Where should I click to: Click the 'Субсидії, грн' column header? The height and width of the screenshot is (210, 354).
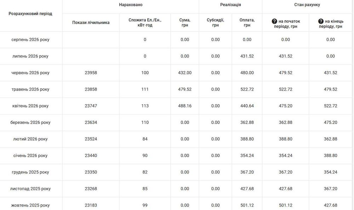point(215,23)
